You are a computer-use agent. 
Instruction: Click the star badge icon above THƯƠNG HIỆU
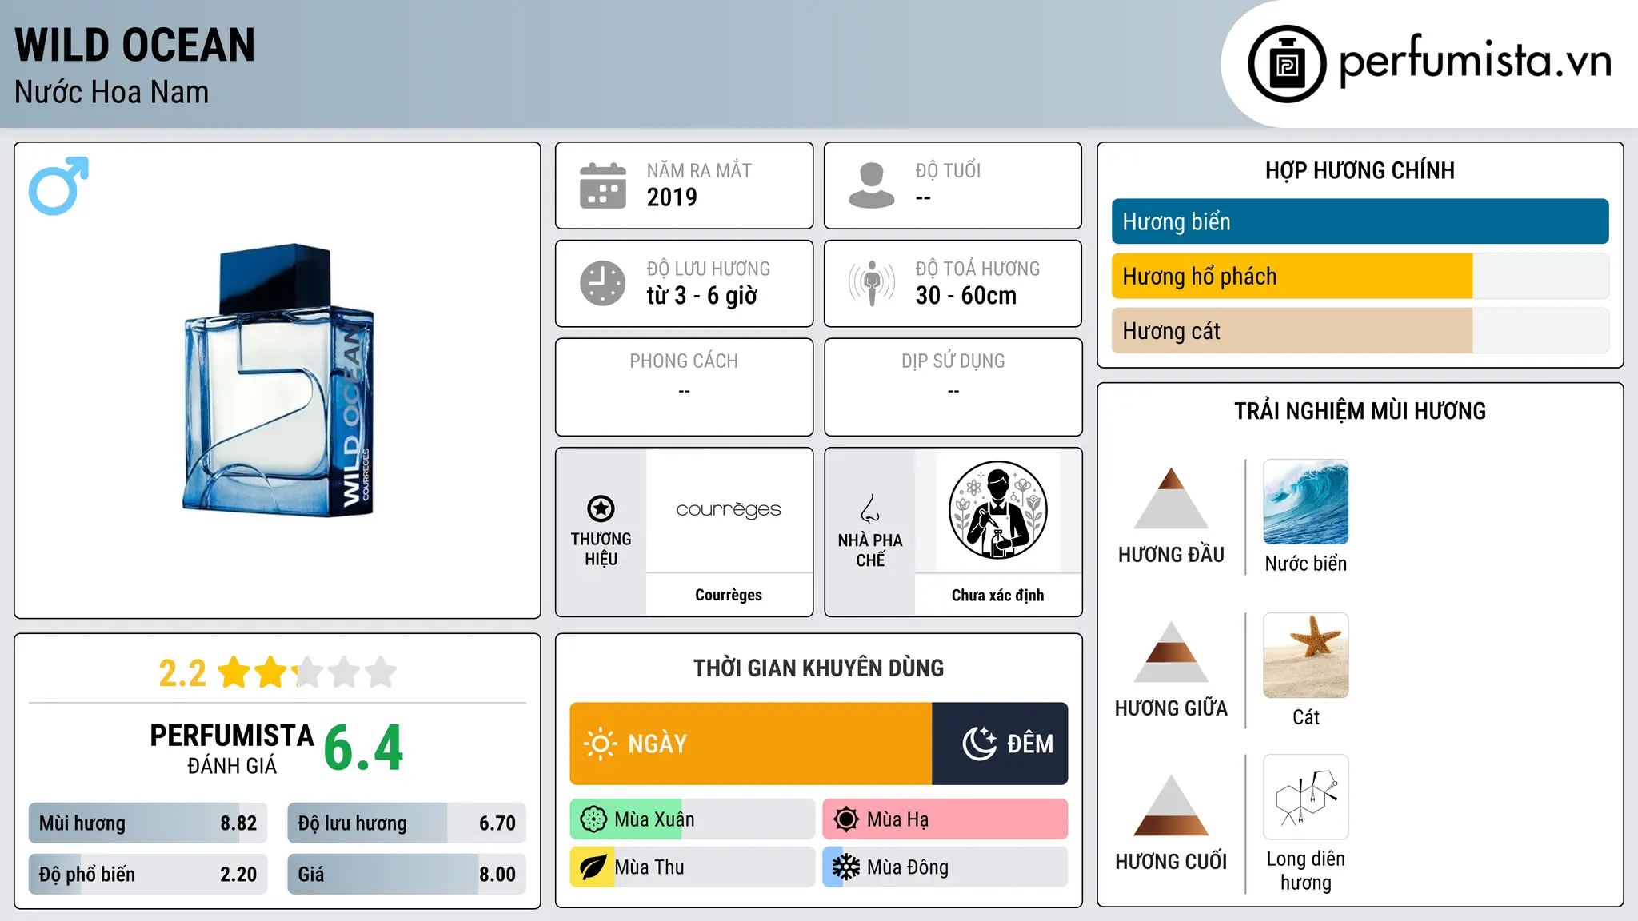pyautogui.click(x=601, y=508)
